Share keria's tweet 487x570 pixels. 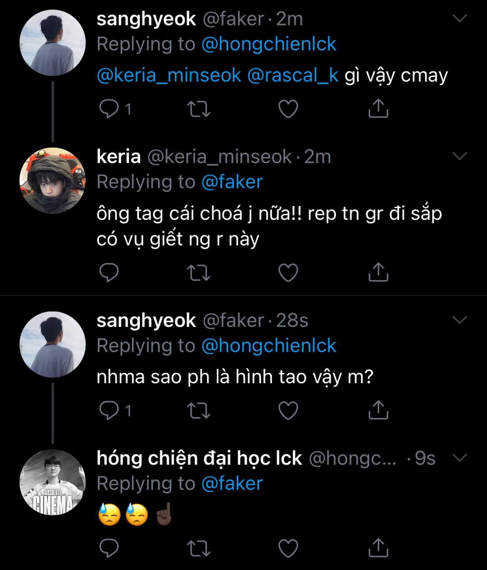pyautogui.click(x=378, y=272)
